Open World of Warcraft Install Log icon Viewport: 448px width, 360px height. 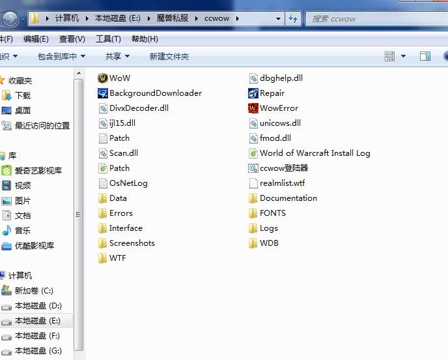253,153
